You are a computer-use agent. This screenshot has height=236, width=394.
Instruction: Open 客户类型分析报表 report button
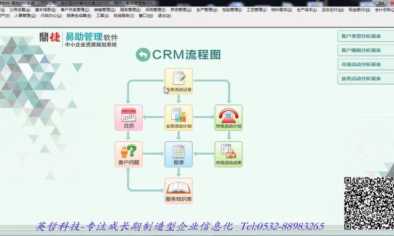coord(366,36)
